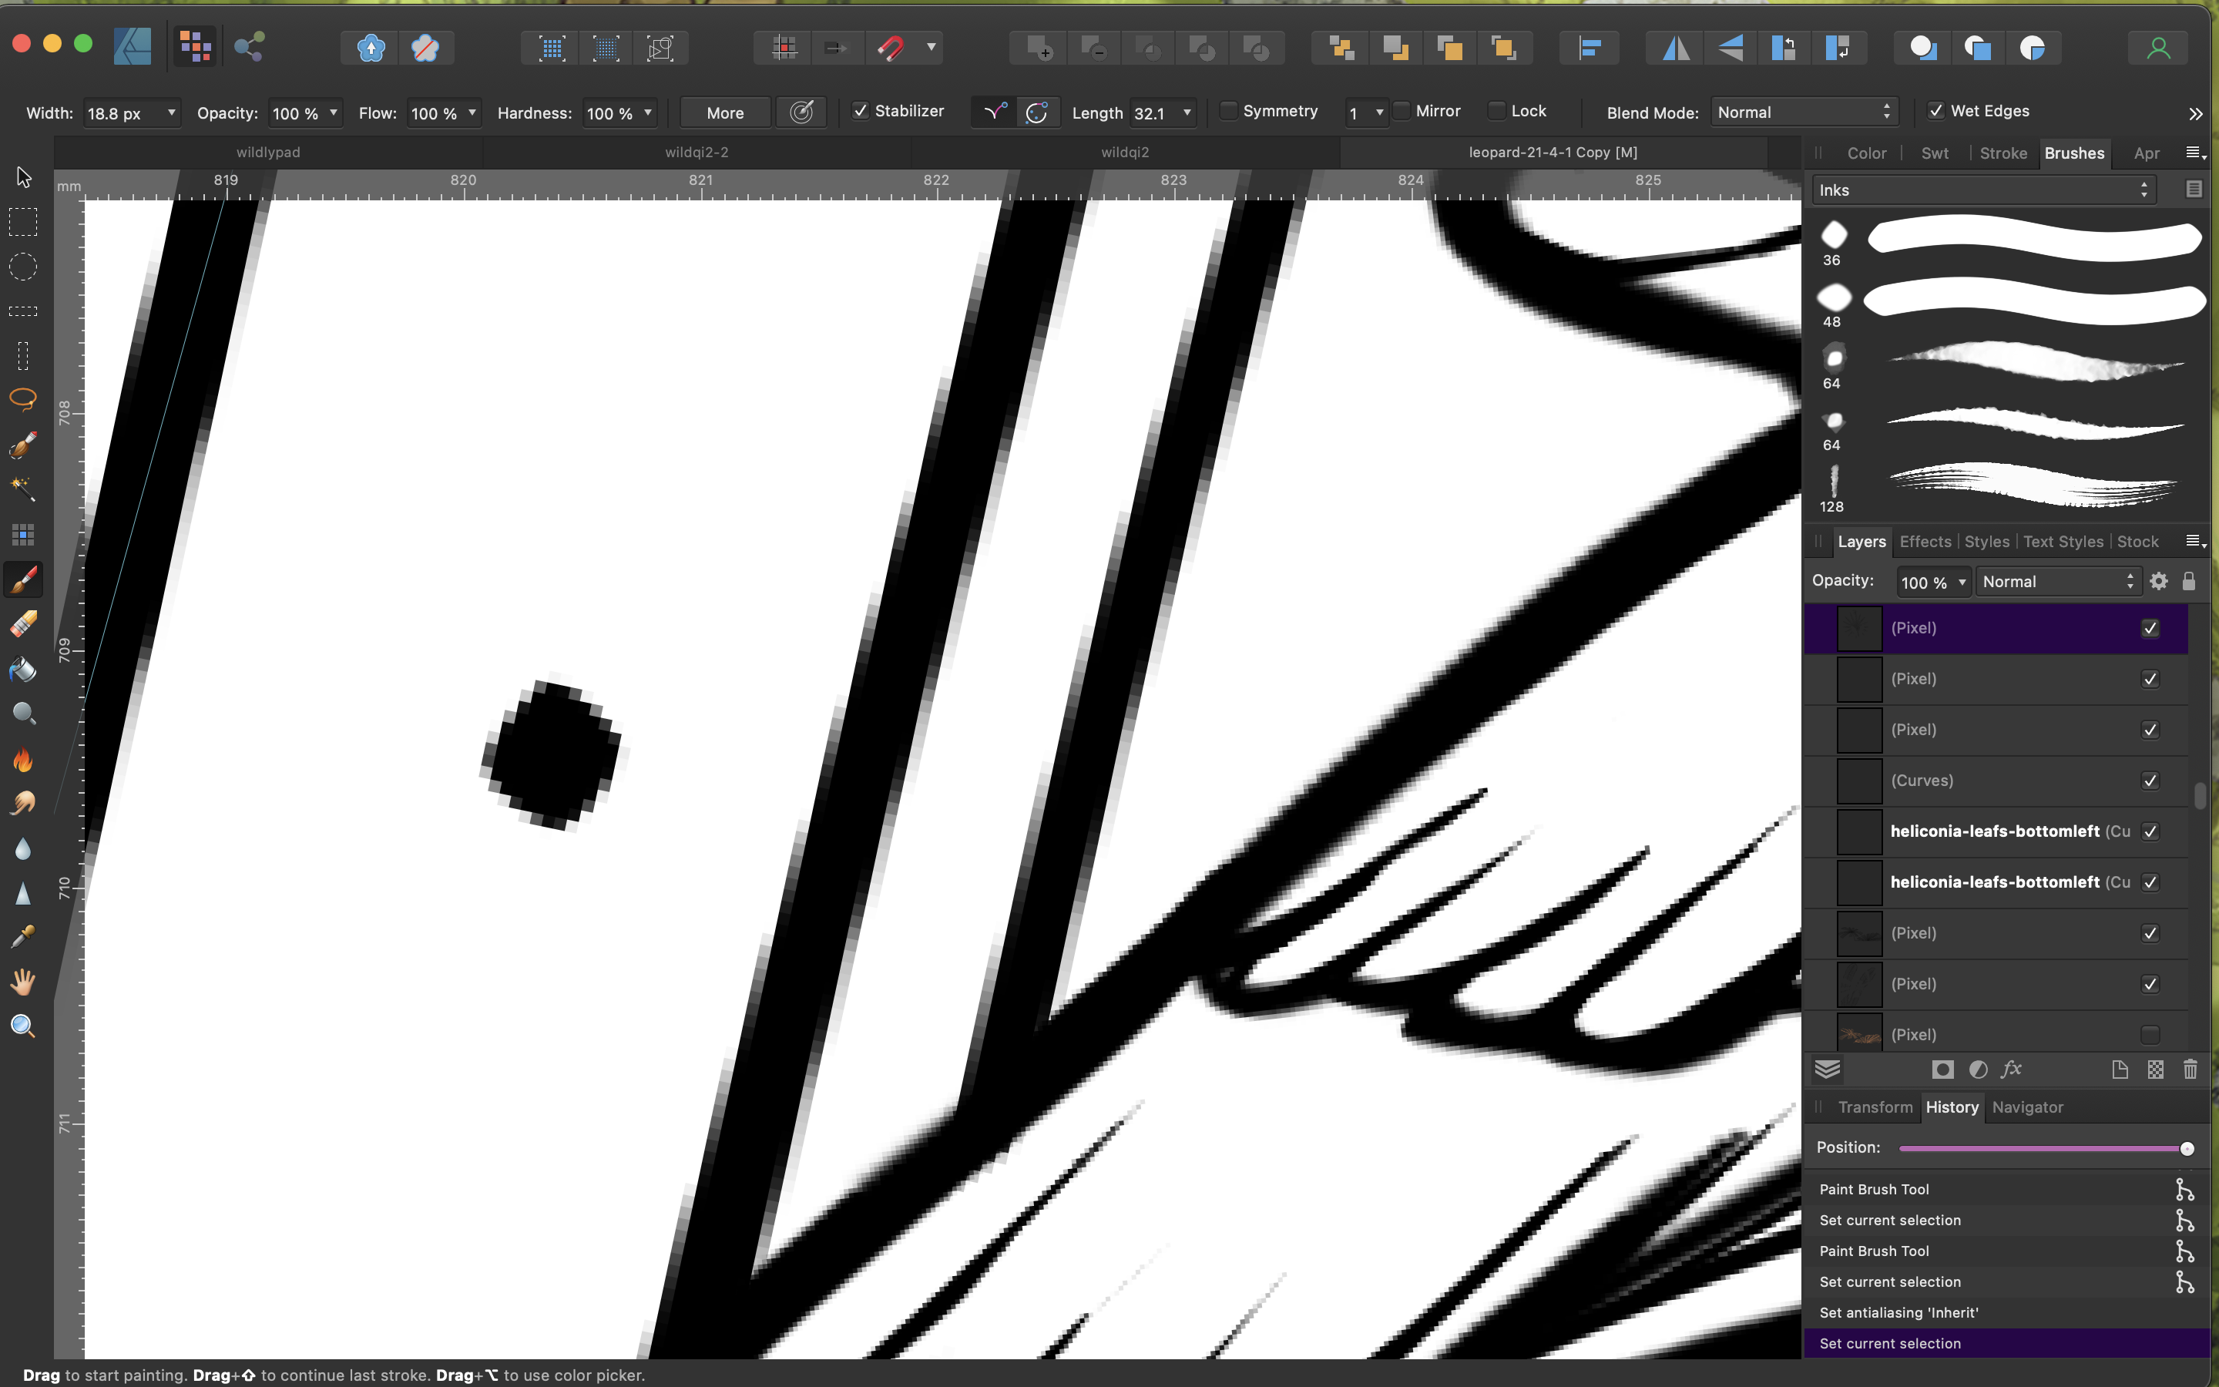Screen dimensions: 2219x1387
Task: Click the Layers panel scrollbar
Action: [x=2200, y=795]
